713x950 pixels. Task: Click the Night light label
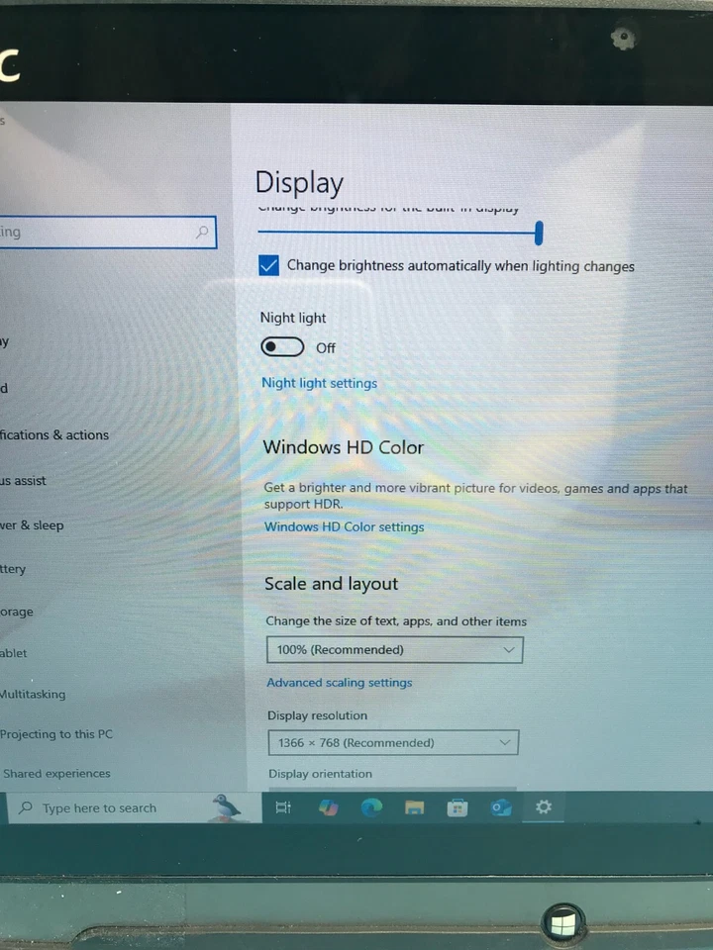click(x=293, y=318)
